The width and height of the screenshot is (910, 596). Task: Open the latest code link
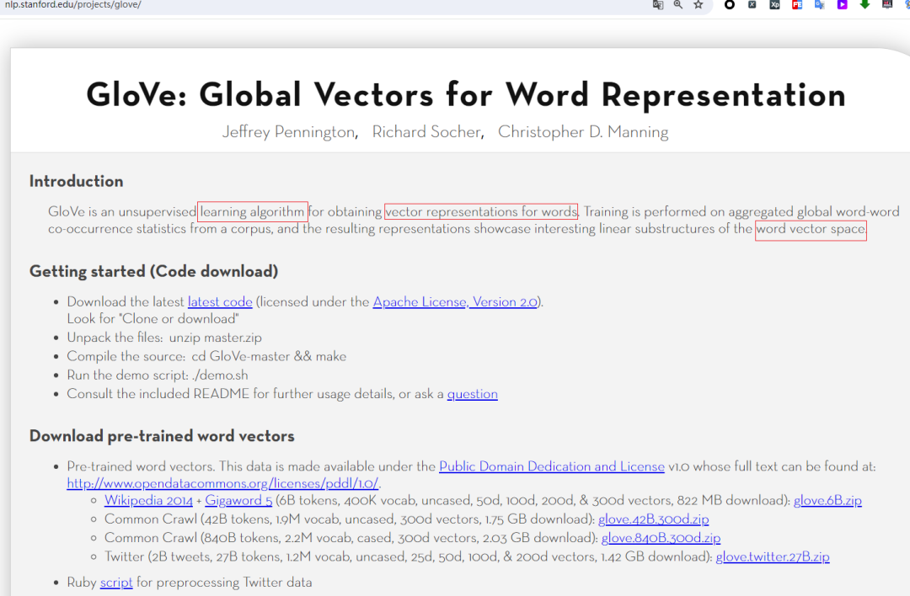[220, 302]
